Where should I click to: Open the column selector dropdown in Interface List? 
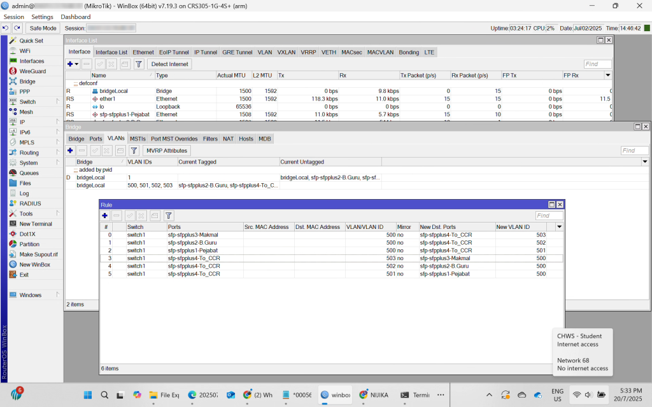608,75
